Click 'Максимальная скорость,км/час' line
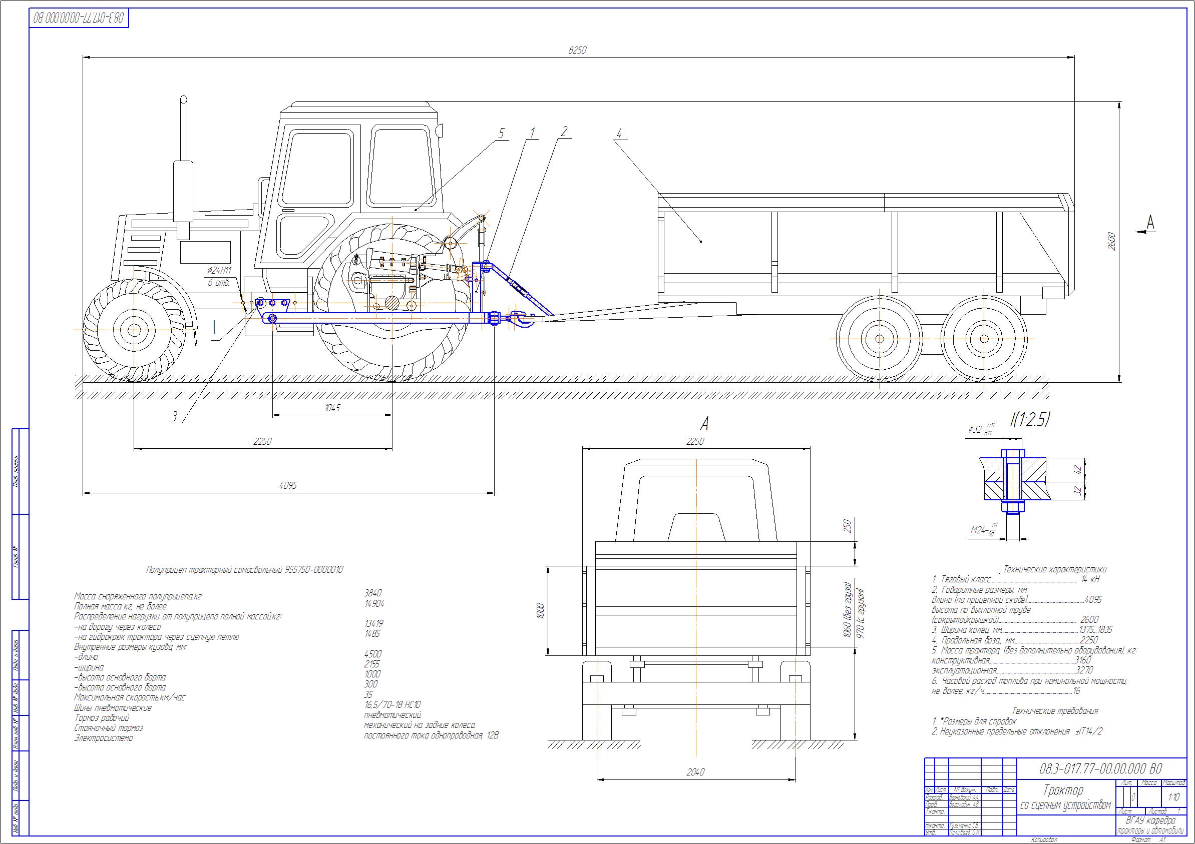Image resolution: width=1195 pixels, height=844 pixels. click(130, 698)
